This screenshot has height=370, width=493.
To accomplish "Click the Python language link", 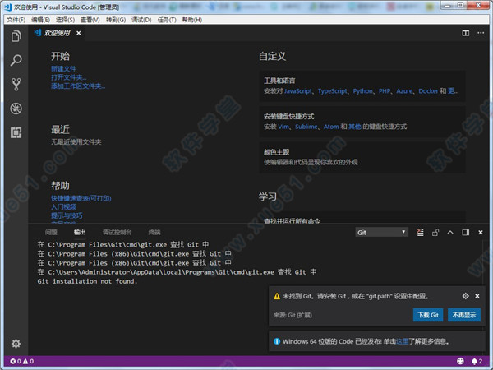I will (x=363, y=91).
